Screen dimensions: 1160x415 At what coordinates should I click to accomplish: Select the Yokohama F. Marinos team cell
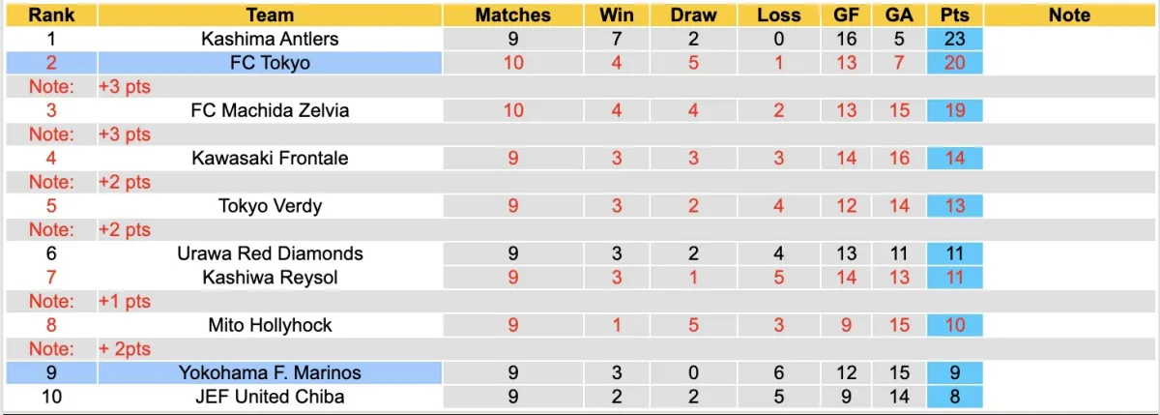(270, 372)
